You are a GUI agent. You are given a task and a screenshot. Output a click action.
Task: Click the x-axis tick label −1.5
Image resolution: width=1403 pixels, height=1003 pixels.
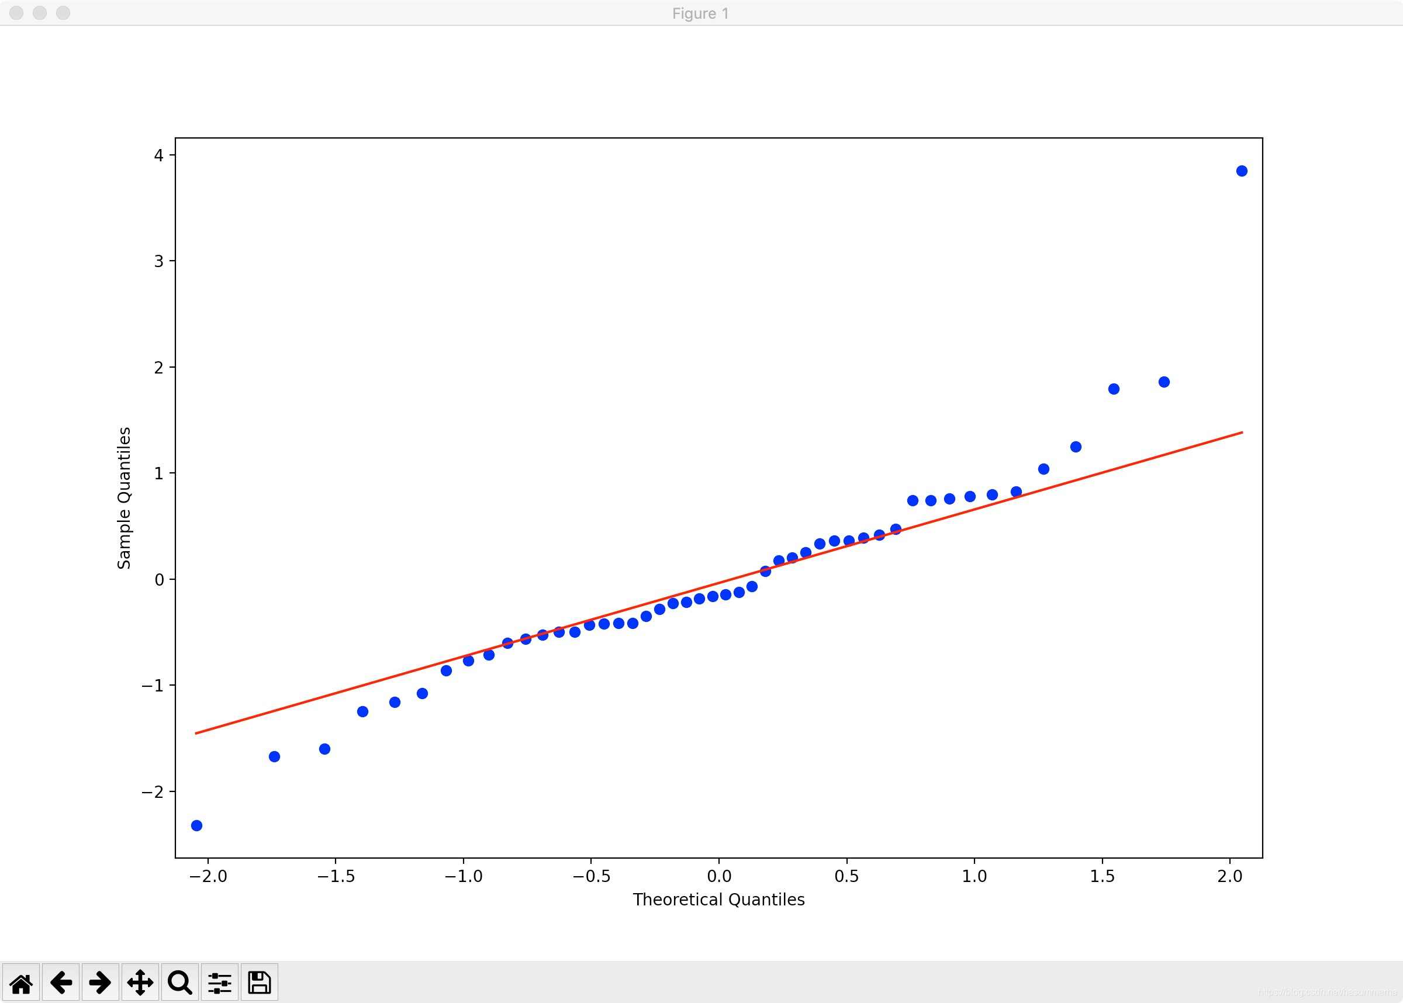click(x=336, y=876)
